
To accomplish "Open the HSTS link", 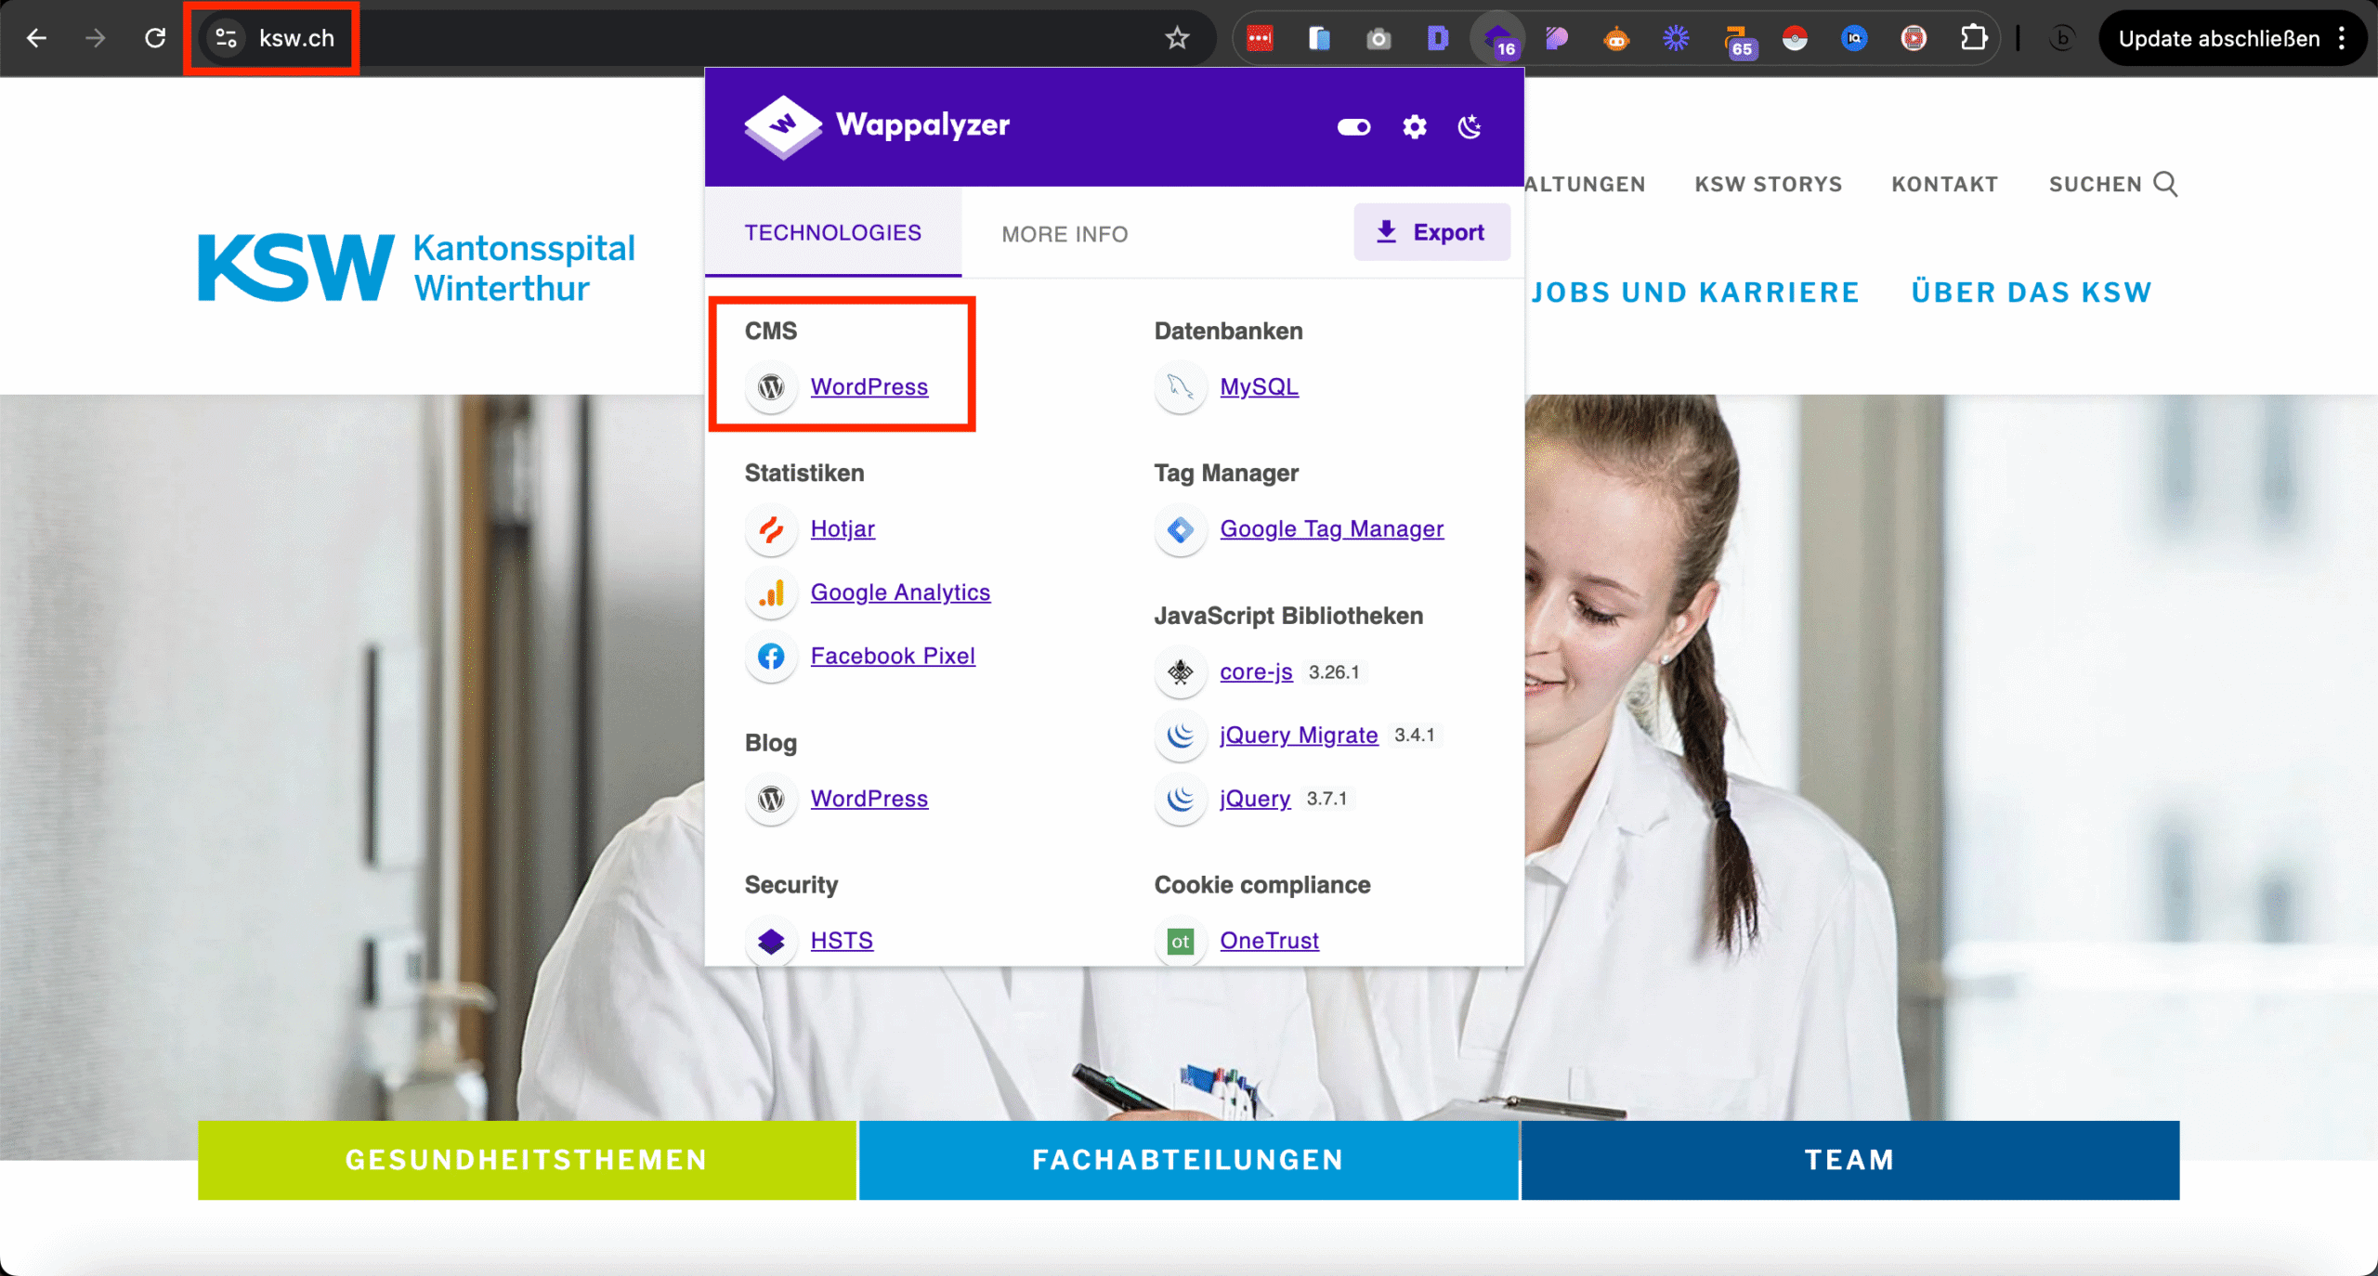I will click(842, 941).
